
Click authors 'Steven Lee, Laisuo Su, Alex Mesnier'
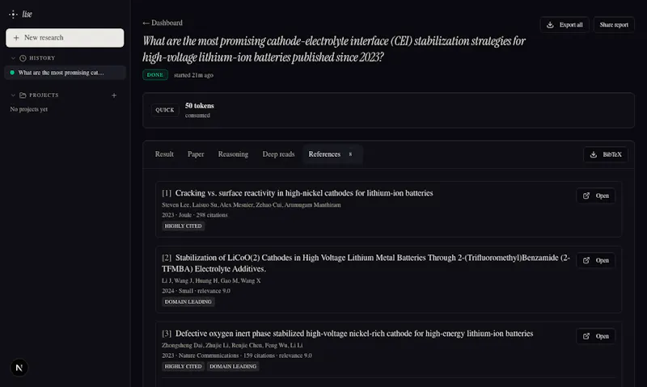(252, 205)
